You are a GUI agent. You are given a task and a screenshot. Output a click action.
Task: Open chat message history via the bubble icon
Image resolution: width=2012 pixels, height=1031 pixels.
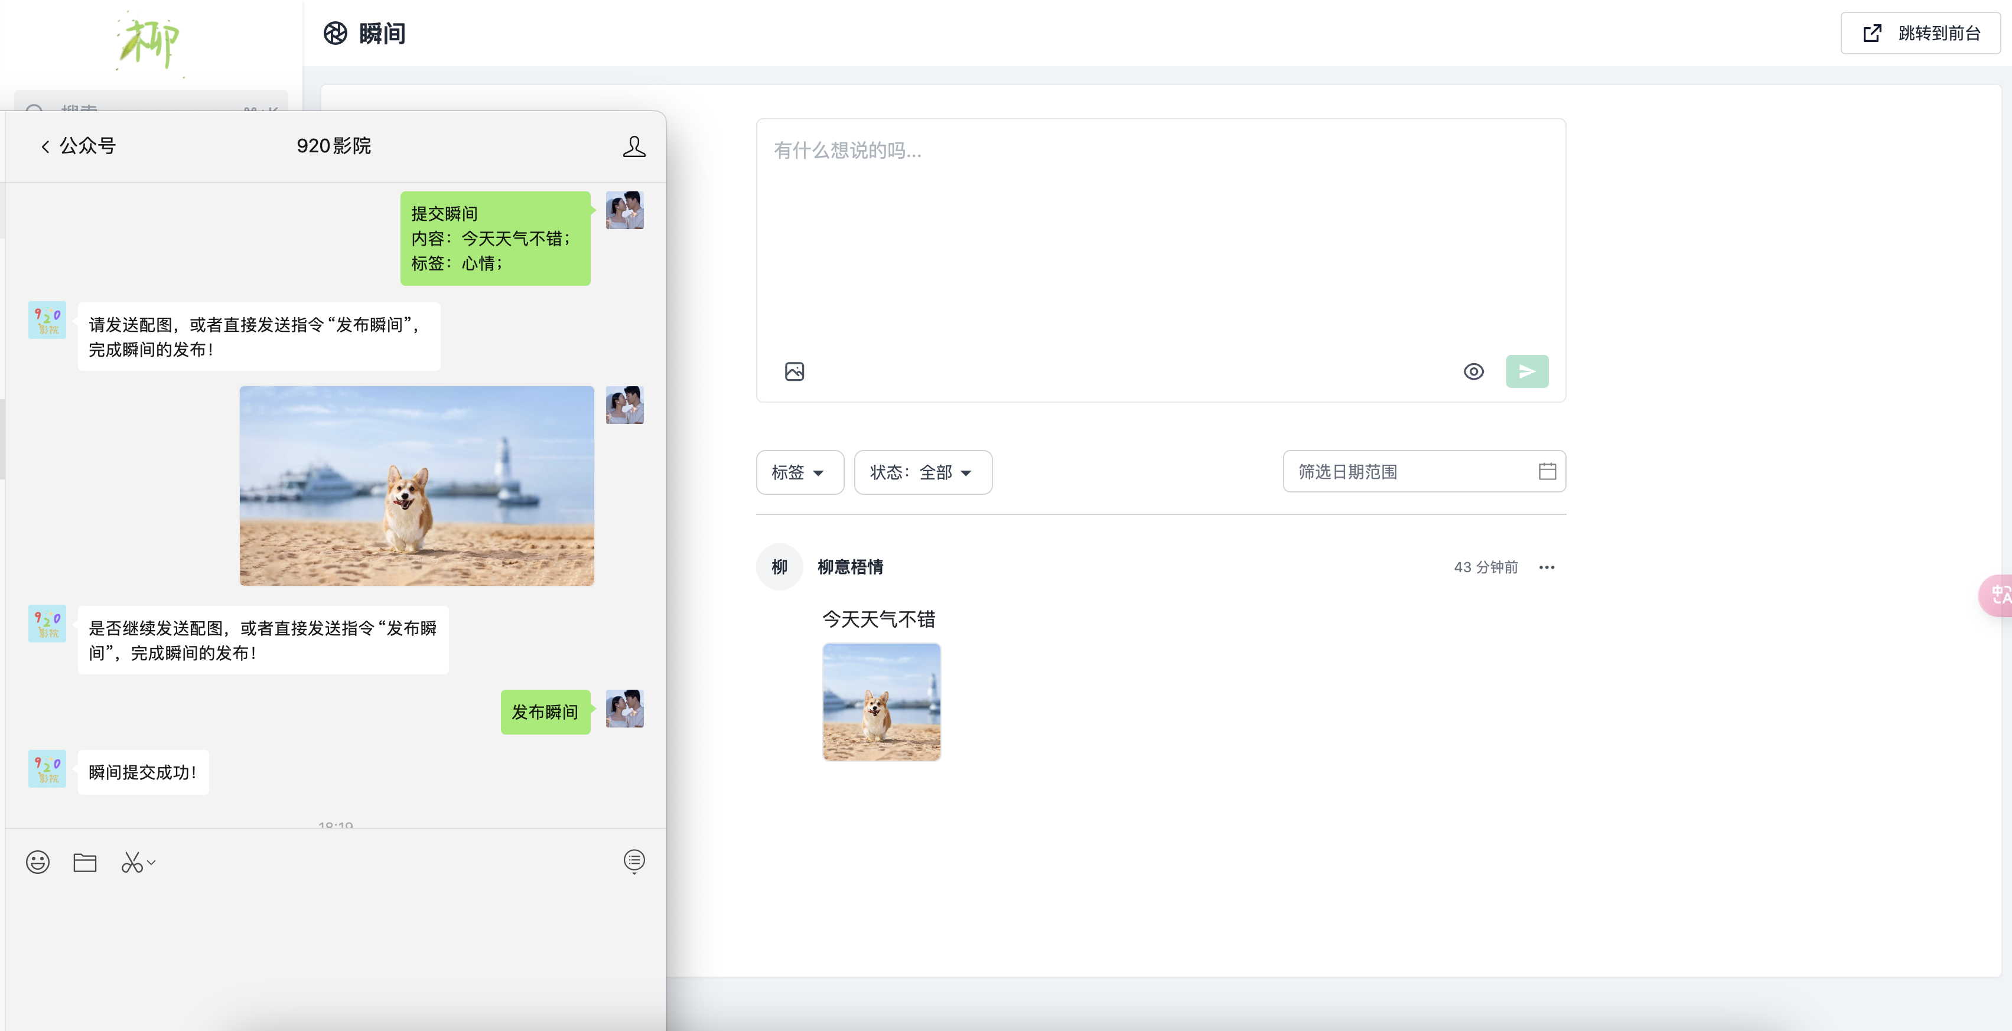[x=634, y=862]
